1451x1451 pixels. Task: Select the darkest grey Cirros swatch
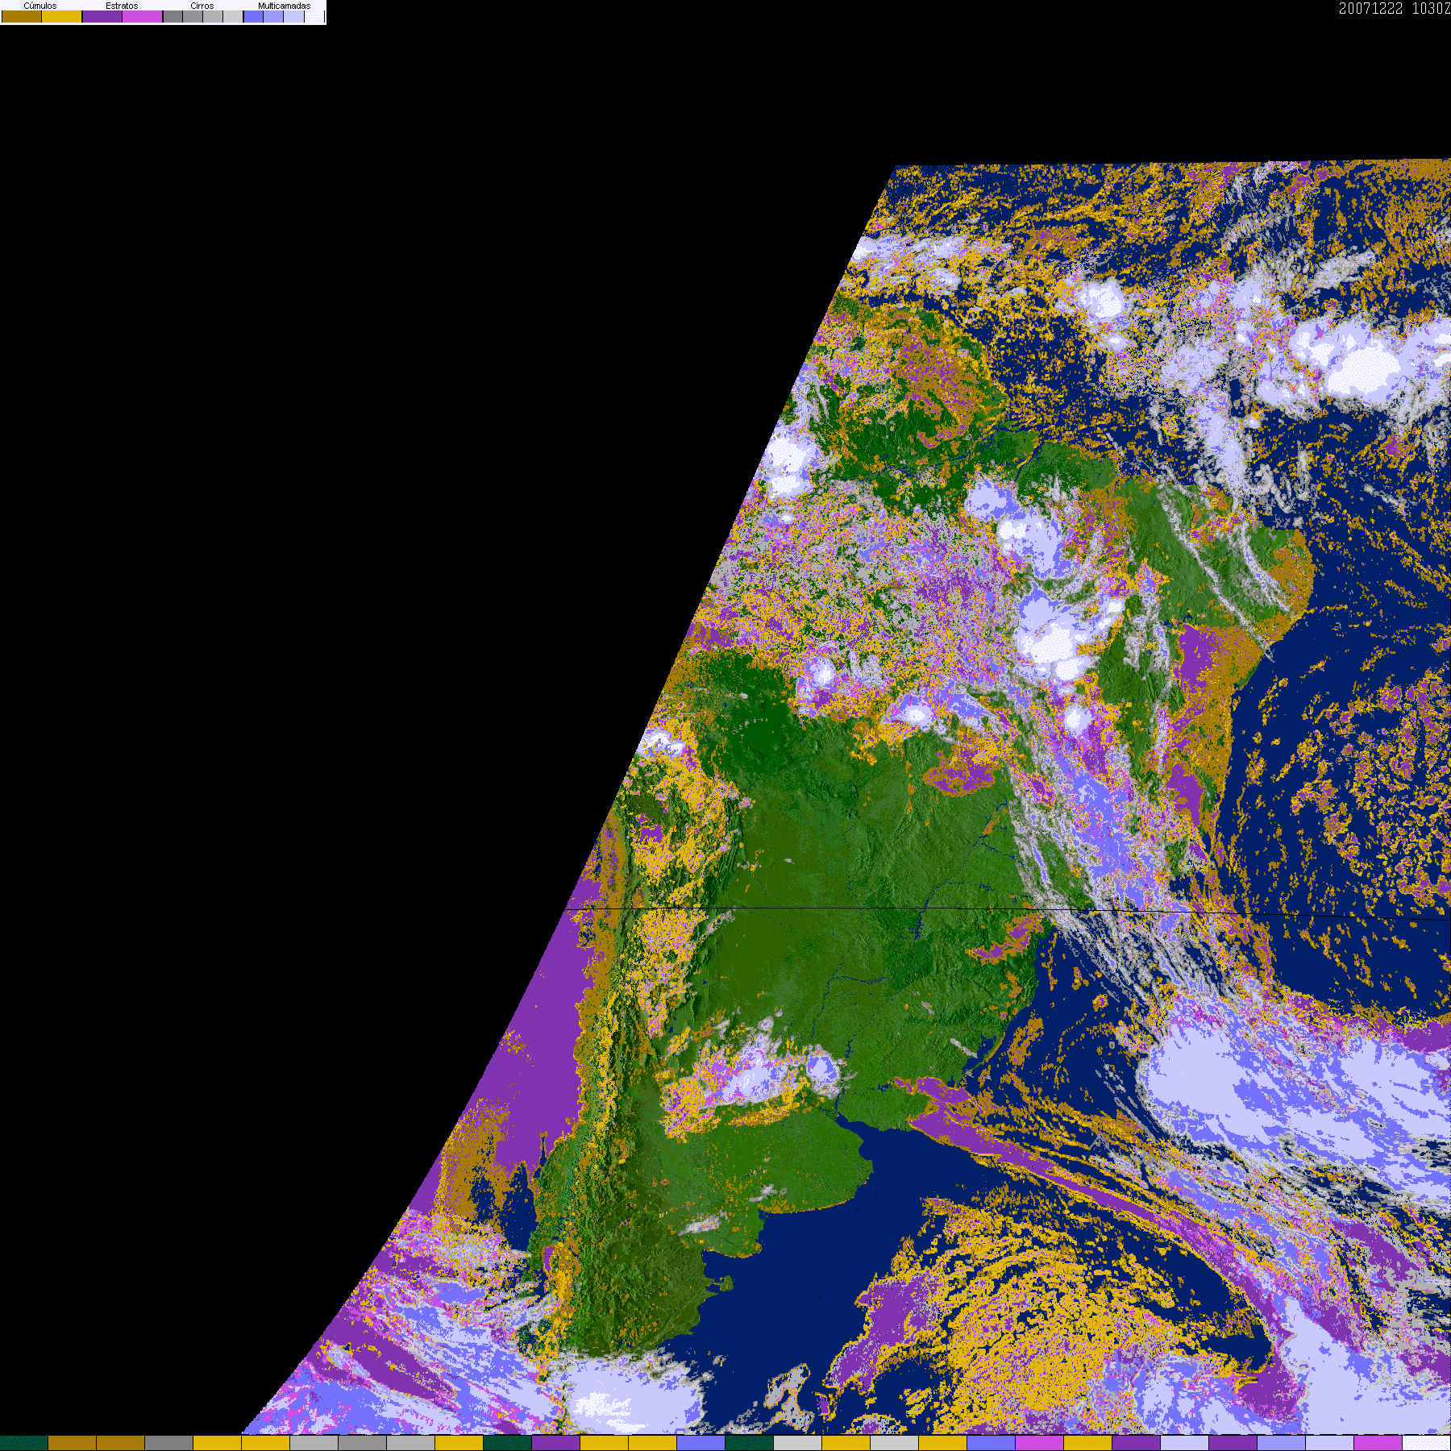click(x=173, y=16)
